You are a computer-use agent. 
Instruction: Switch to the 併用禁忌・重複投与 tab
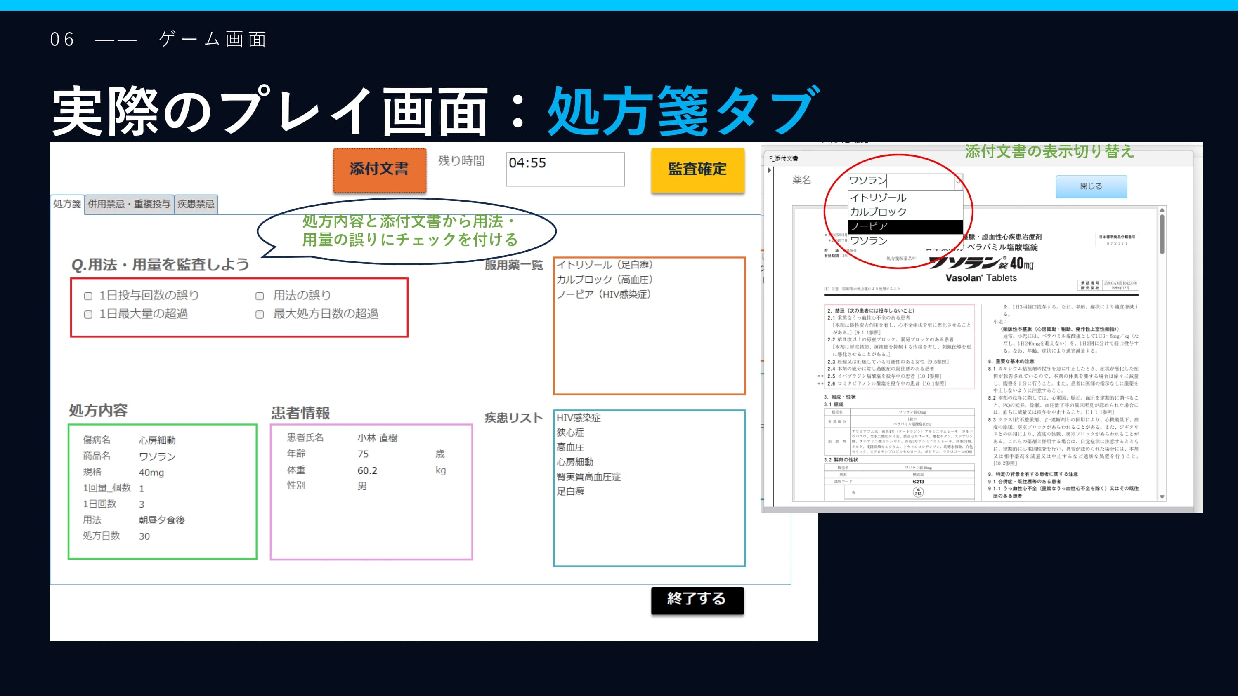click(129, 204)
